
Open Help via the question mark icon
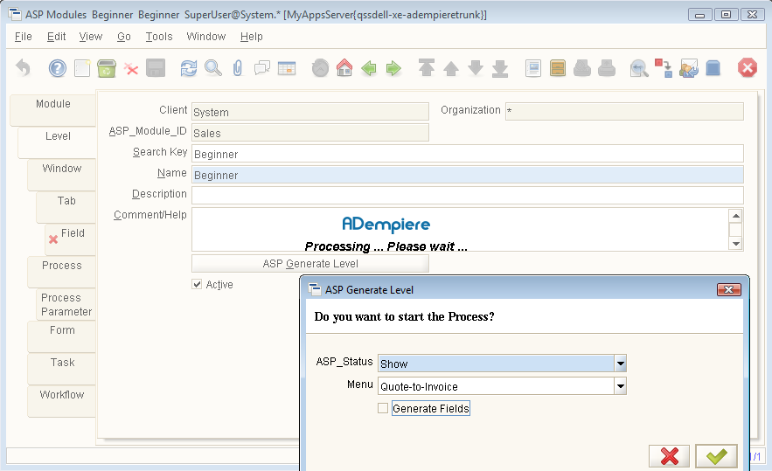coord(57,68)
